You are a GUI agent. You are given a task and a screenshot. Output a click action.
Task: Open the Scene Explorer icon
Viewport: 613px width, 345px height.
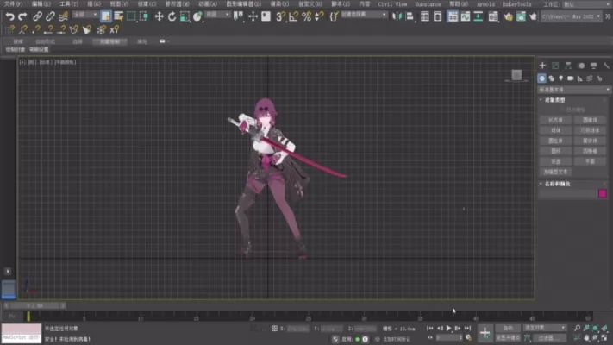pyautogui.click(x=424, y=16)
